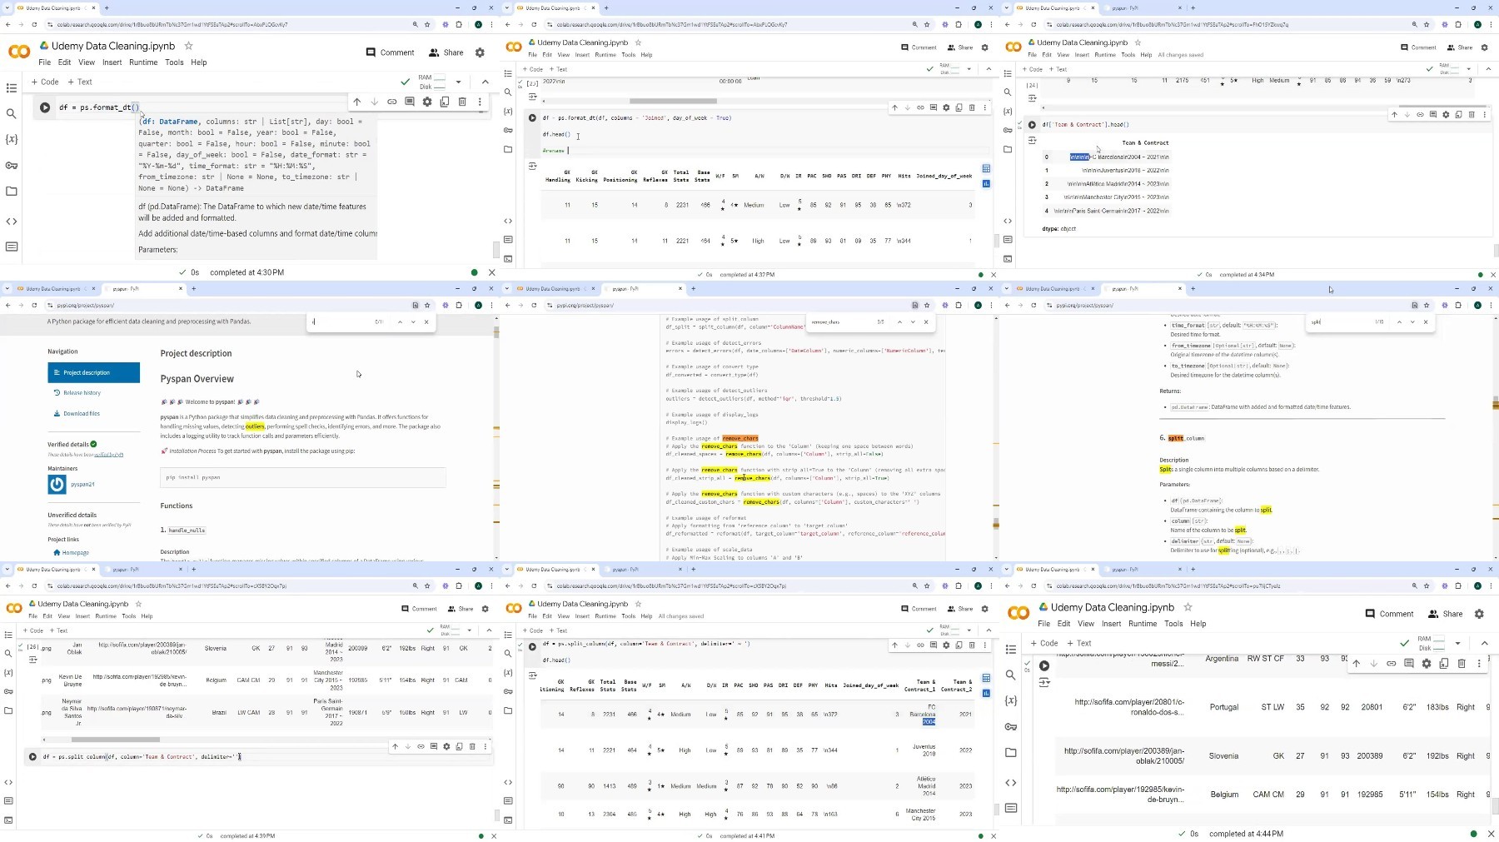Open Table of contents in 4:30 PM Colab window

[12, 87]
